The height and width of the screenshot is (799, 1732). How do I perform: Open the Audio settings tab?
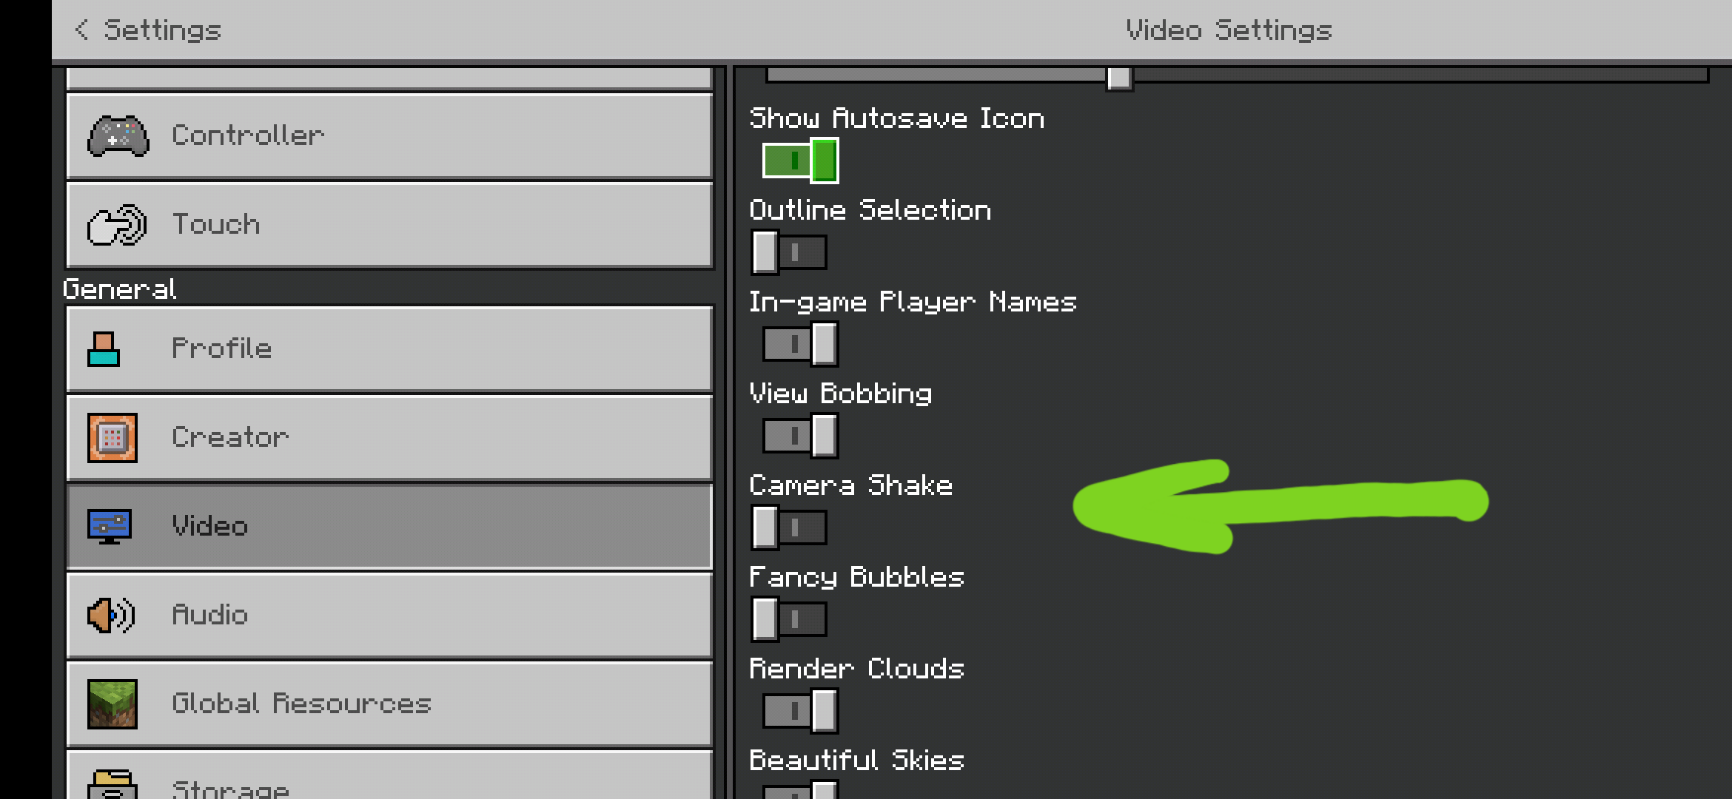389,615
